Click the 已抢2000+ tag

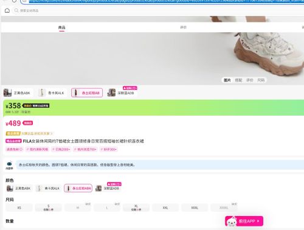click(x=61, y=150)
